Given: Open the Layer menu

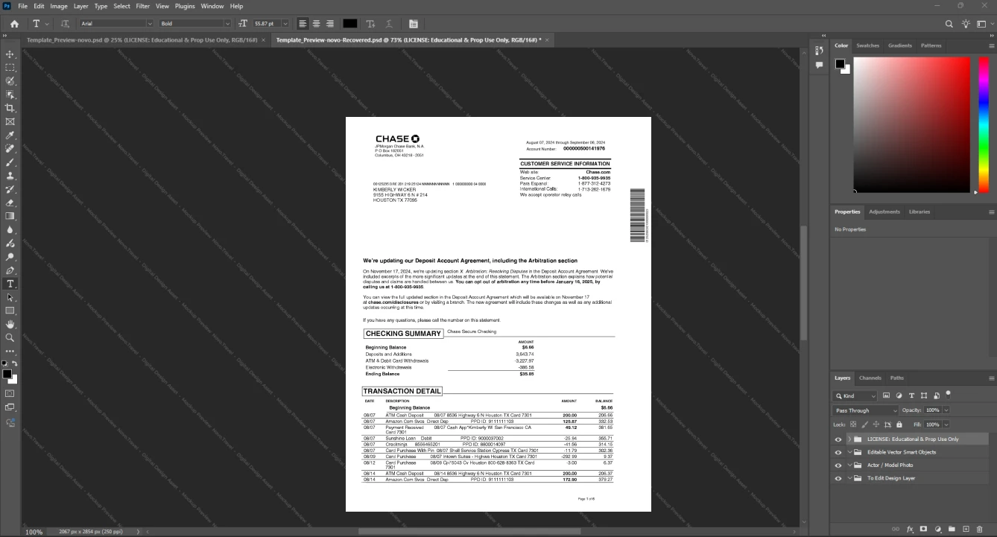Looking at the screenshot, I should pyautogui.click(x=80, y=6).
